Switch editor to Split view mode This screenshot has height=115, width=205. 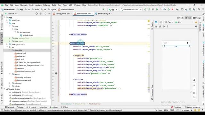coord(188,18)
